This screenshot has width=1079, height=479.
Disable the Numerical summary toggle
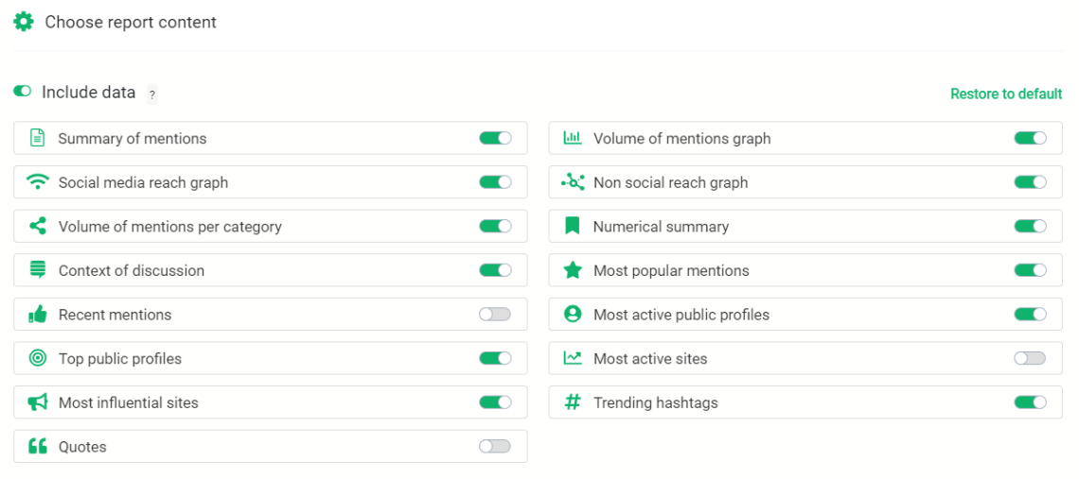[x=1030, y=227]
